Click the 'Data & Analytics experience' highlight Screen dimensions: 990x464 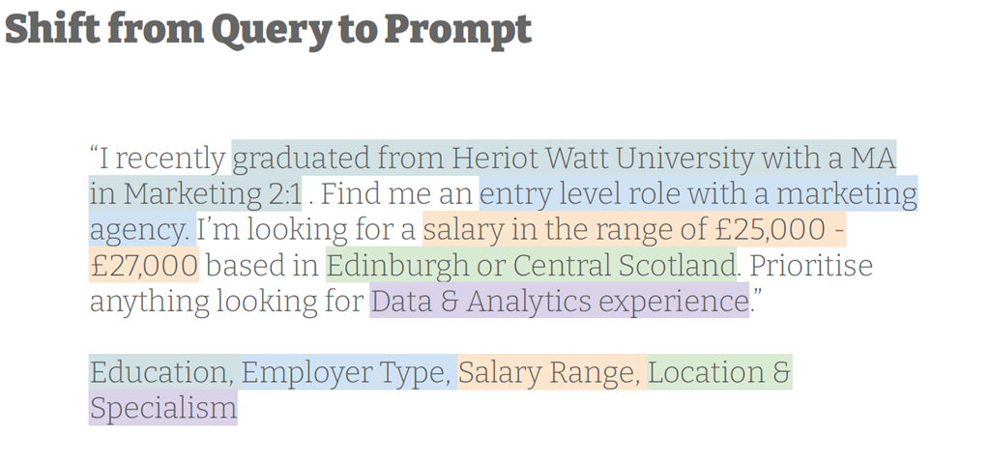click(x=560, y=302)
